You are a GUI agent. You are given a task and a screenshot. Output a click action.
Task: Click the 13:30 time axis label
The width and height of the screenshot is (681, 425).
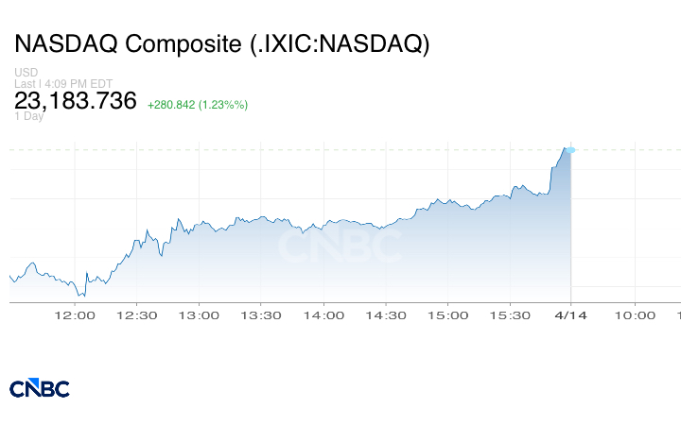pyautogui.click(x=262, y=314)
